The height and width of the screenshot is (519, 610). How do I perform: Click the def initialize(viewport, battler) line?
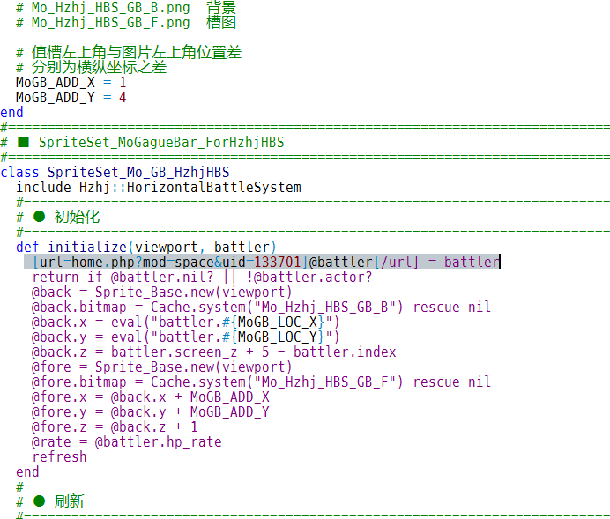146,247
